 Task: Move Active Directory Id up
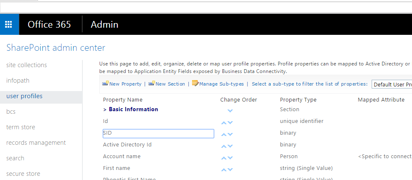click(224, 146)
